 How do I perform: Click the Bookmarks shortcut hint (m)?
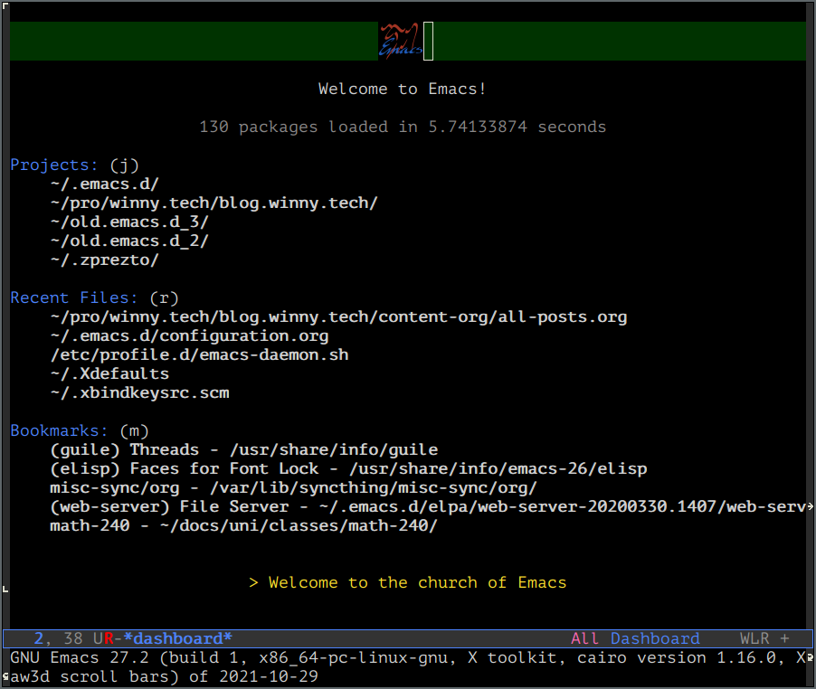coord(134,430)
